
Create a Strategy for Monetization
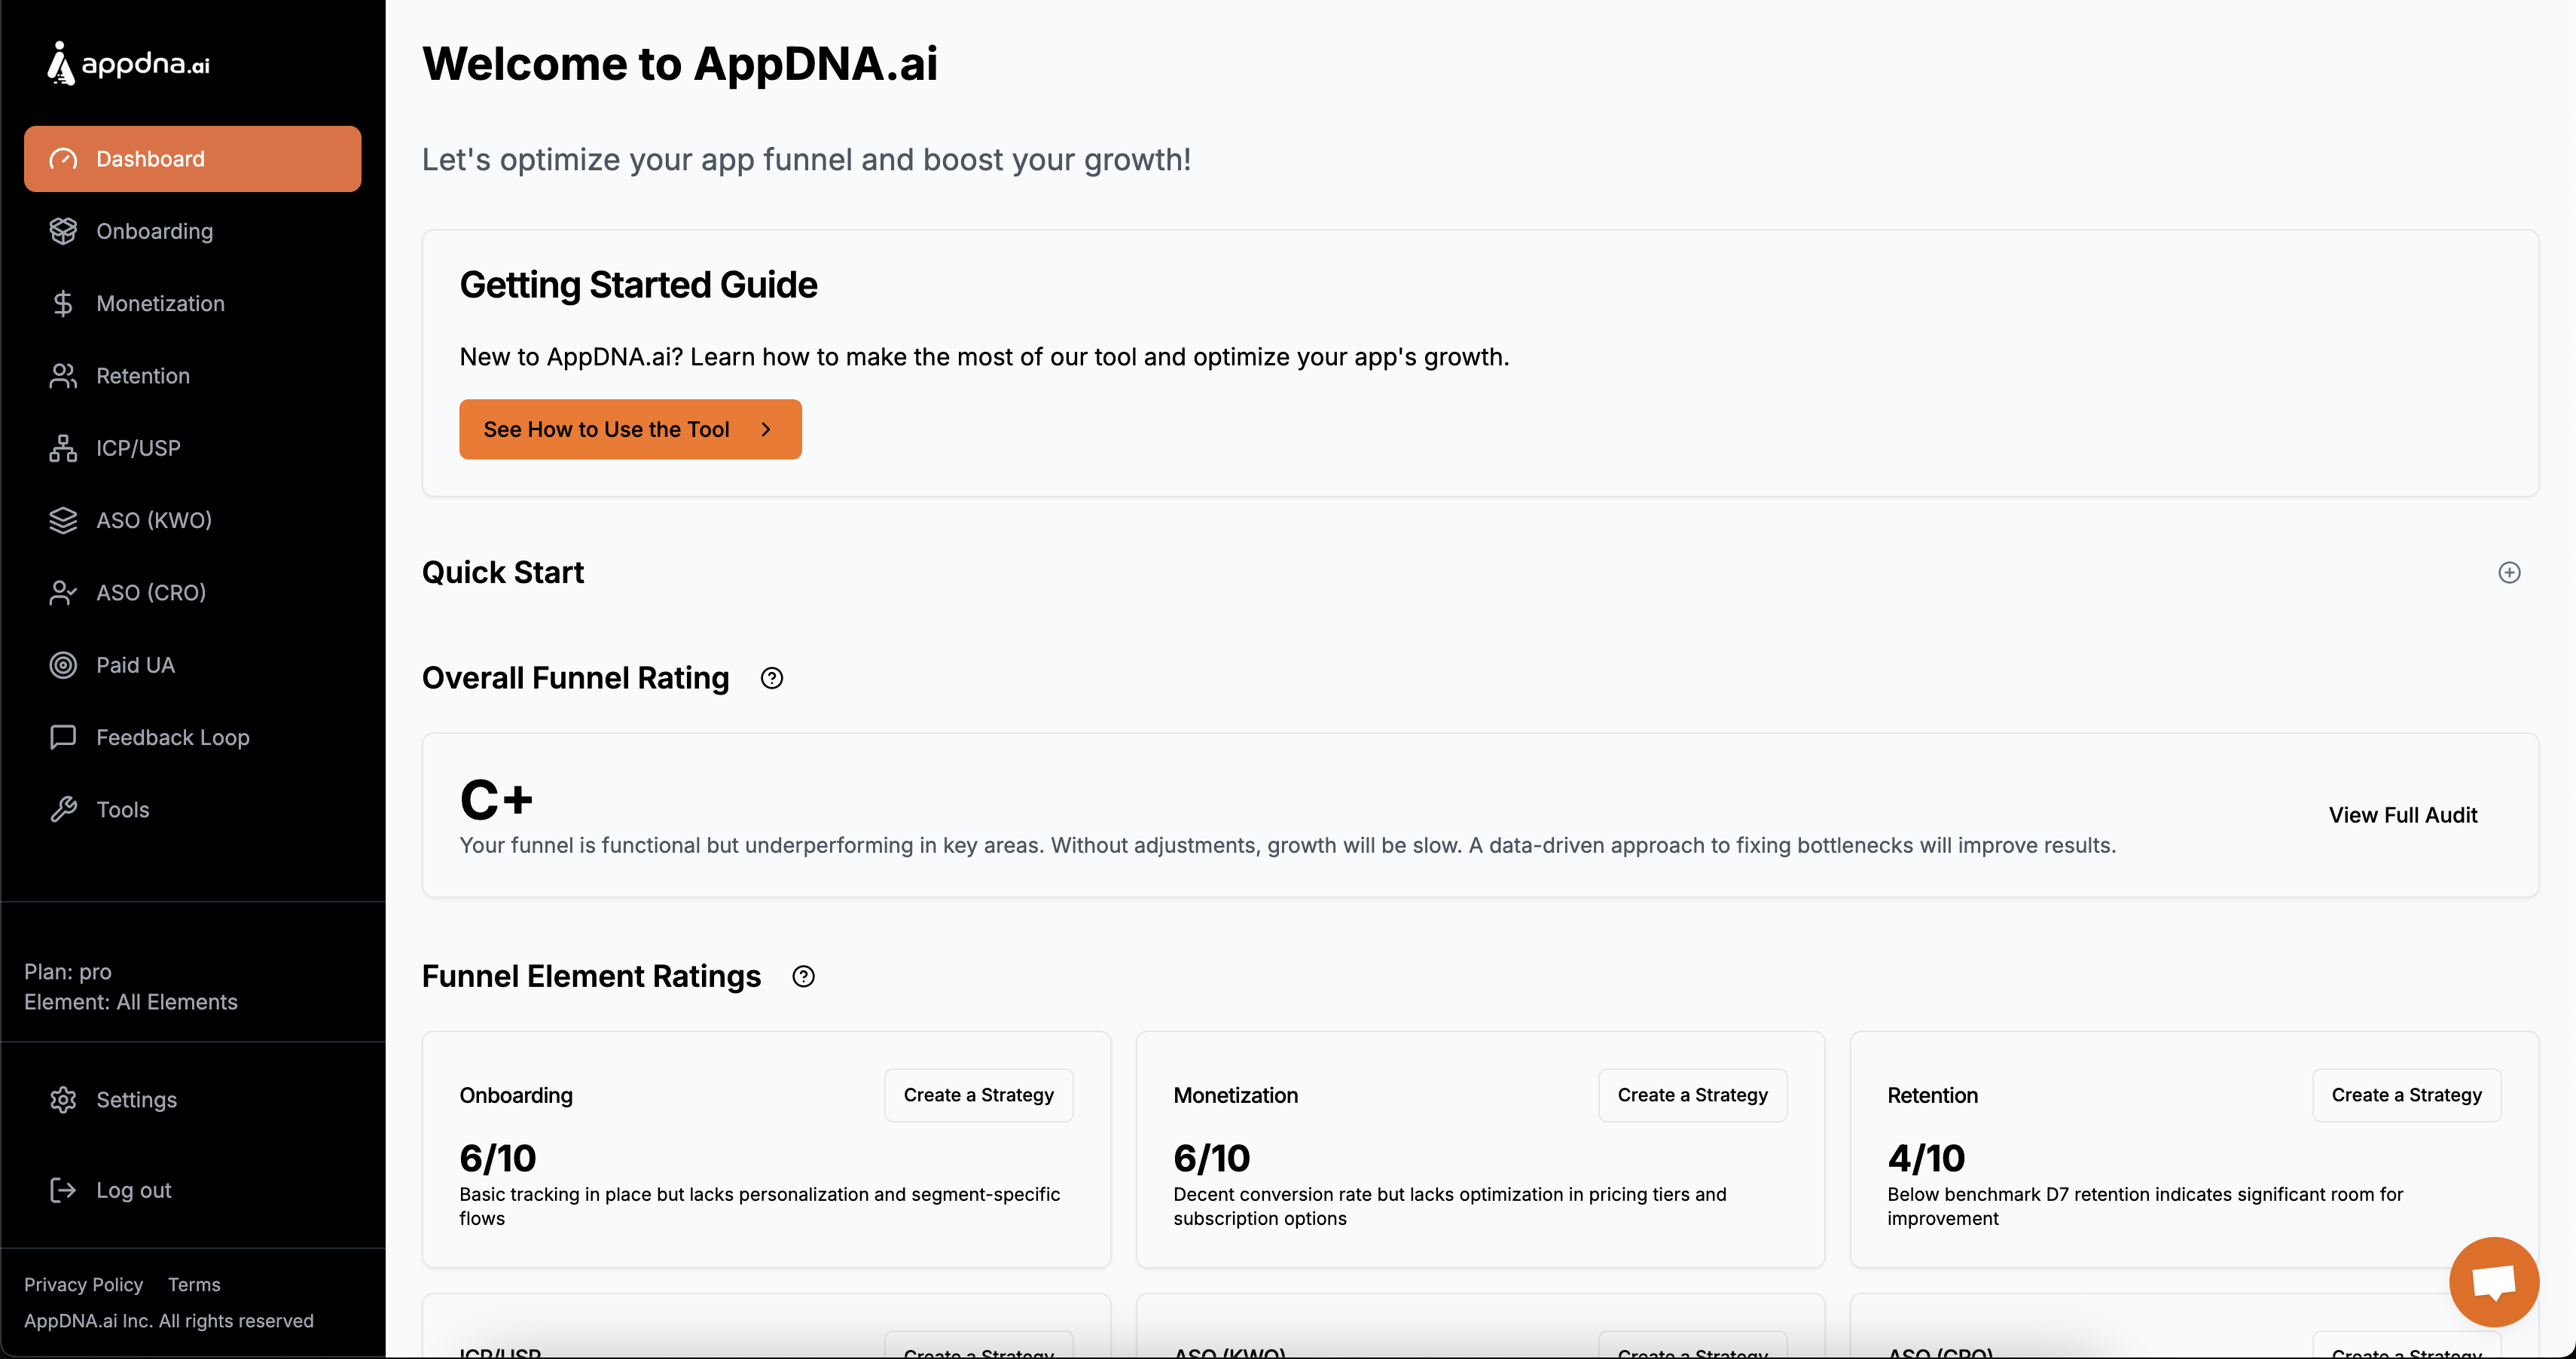[1692, 1095]
